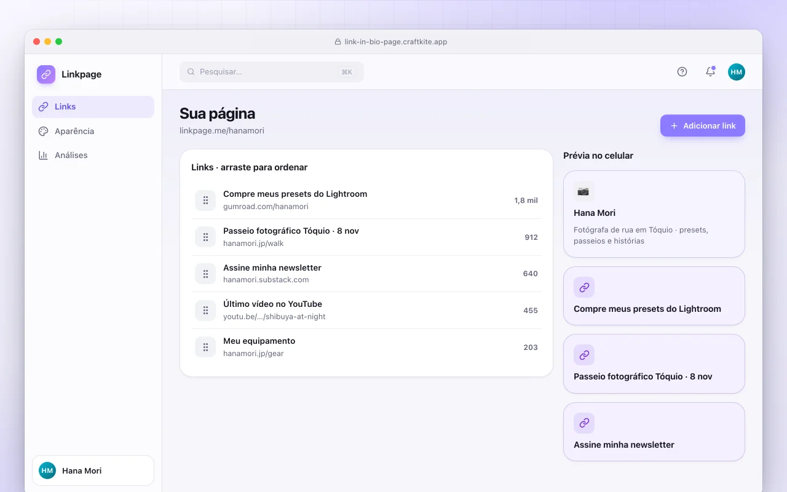Image resolution: width=787 pixels, height=492 pixels.
Task: Select the Último vídeo no YouTube title
Action: click(x=272, y=304)
